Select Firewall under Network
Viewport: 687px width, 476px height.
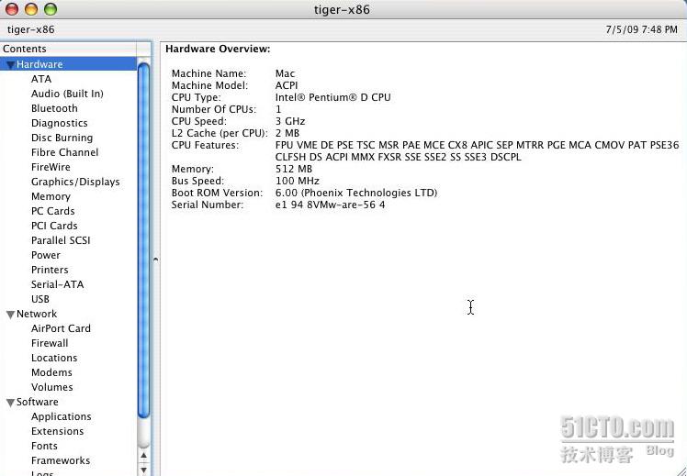50,343
